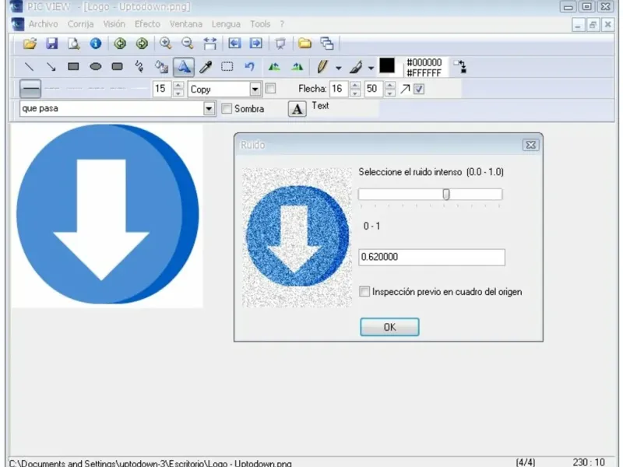Enable the Sombra checkbox
This screenshot has width=623, height=467.
tap(227, 108)
